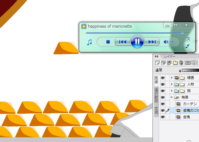The image size is (199, 142).
Task: Click the 服 yellow folder icon
Action: tap(182, 91)
